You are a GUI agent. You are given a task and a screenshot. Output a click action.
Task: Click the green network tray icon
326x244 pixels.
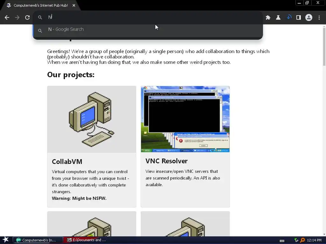(x=296, y=240)
